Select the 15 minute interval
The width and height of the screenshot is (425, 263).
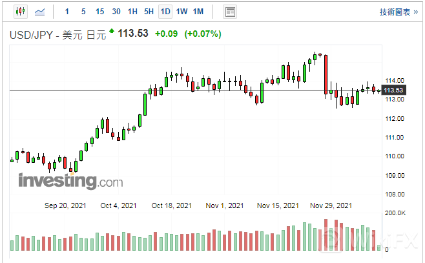(99, 12)
